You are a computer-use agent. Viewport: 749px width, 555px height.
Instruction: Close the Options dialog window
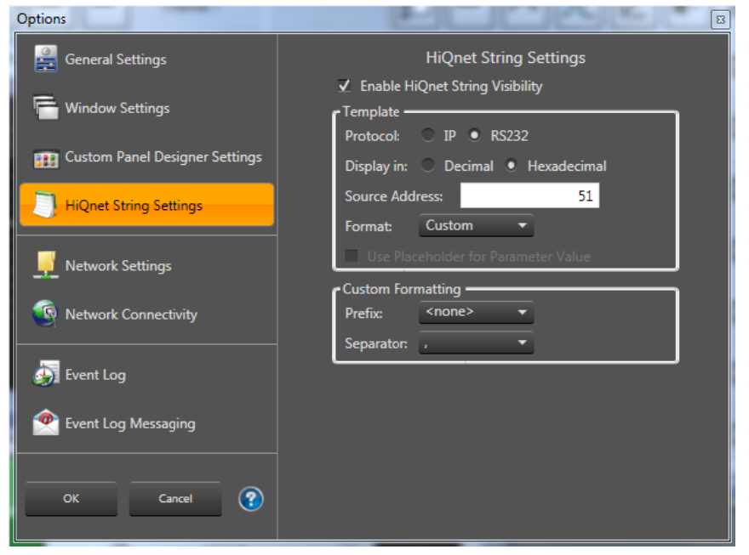pos(720,19)
